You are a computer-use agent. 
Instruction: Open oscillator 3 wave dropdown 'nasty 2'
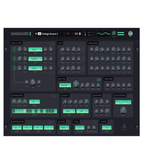tap(35, 68)
